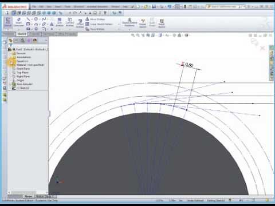Select Top Plane in the tree
The image size is (275, 206).
(x=22, y=73)
